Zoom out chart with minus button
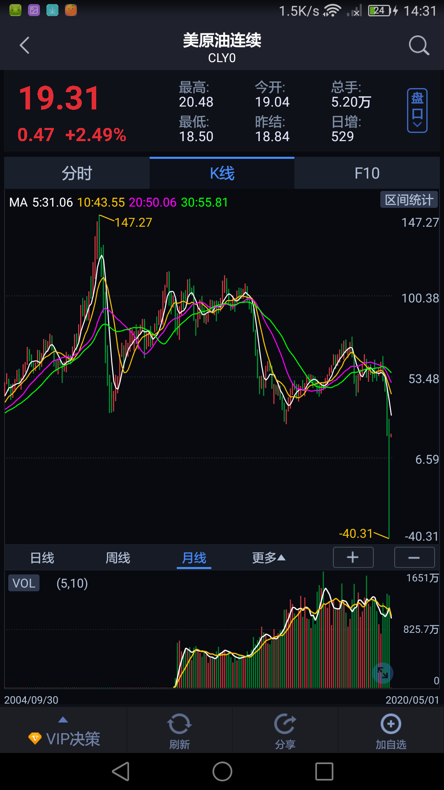444x790 pixels. click(414, 558)
